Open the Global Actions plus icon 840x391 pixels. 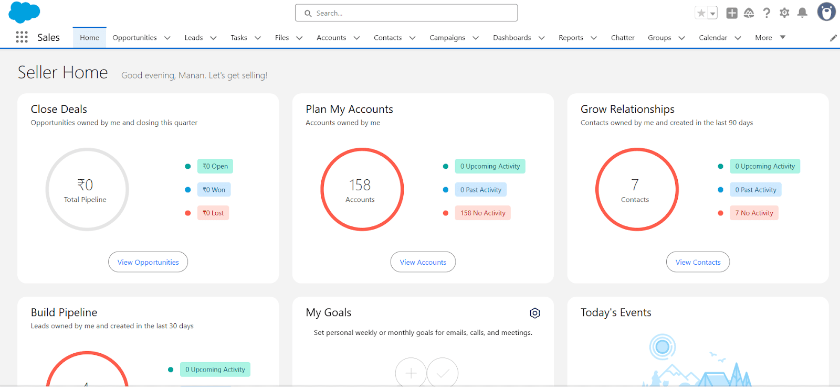coord(732,13)
